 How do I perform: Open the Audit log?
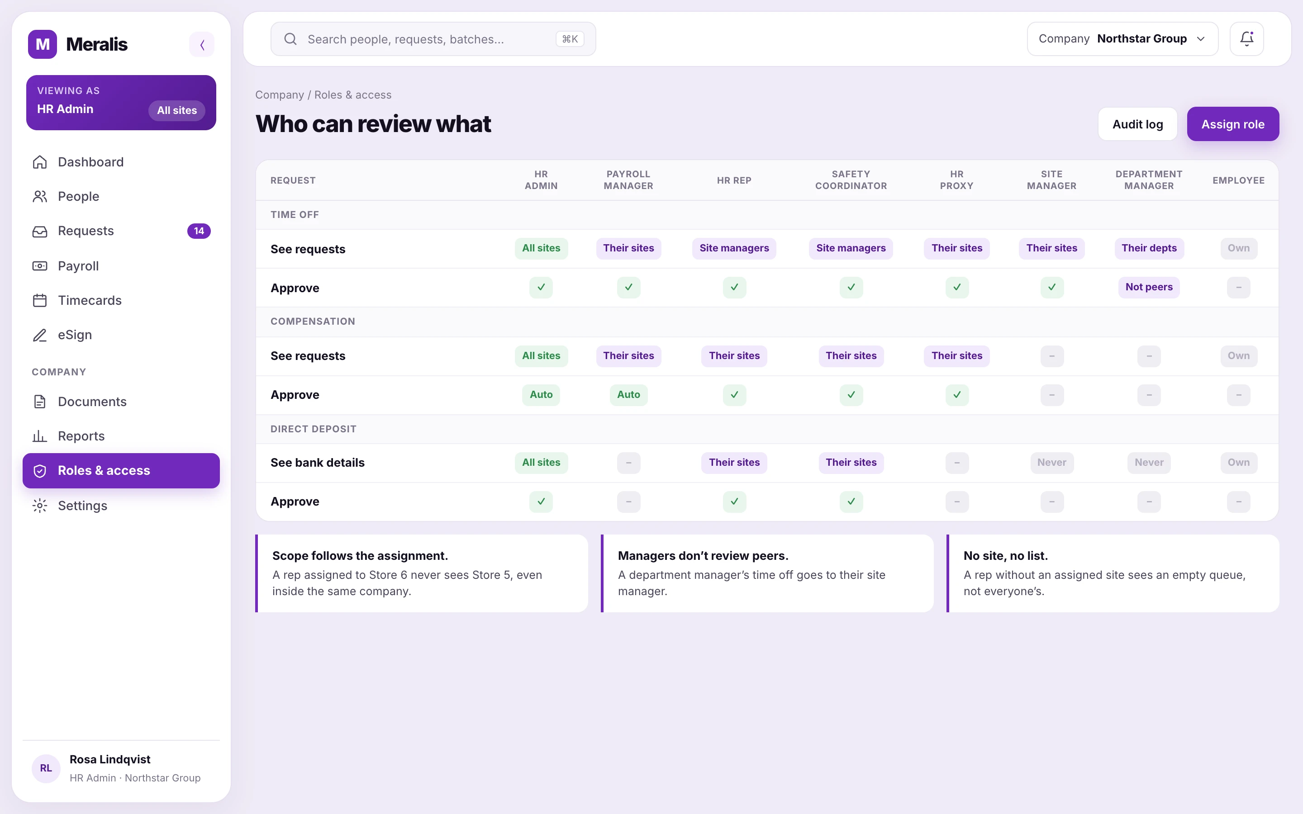tap(1138, 124)
